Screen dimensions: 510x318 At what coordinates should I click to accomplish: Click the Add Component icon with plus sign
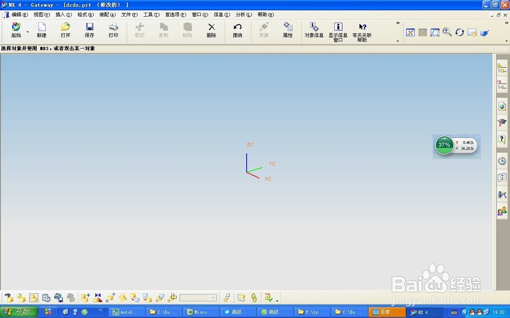coord(85,298)
